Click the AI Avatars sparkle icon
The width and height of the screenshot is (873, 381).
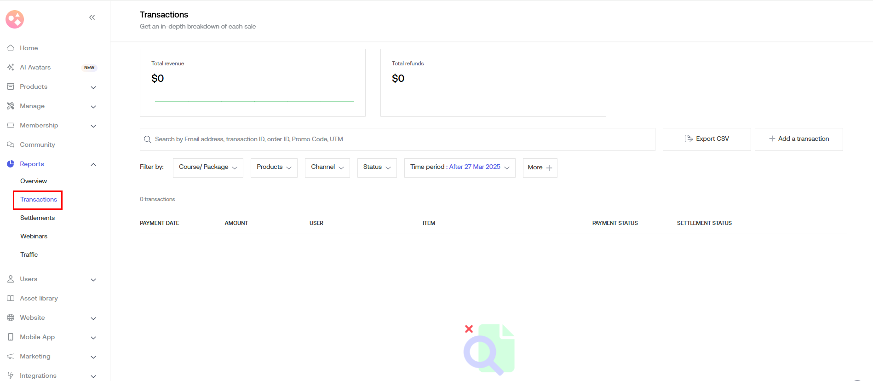click(x=11, y=67)
